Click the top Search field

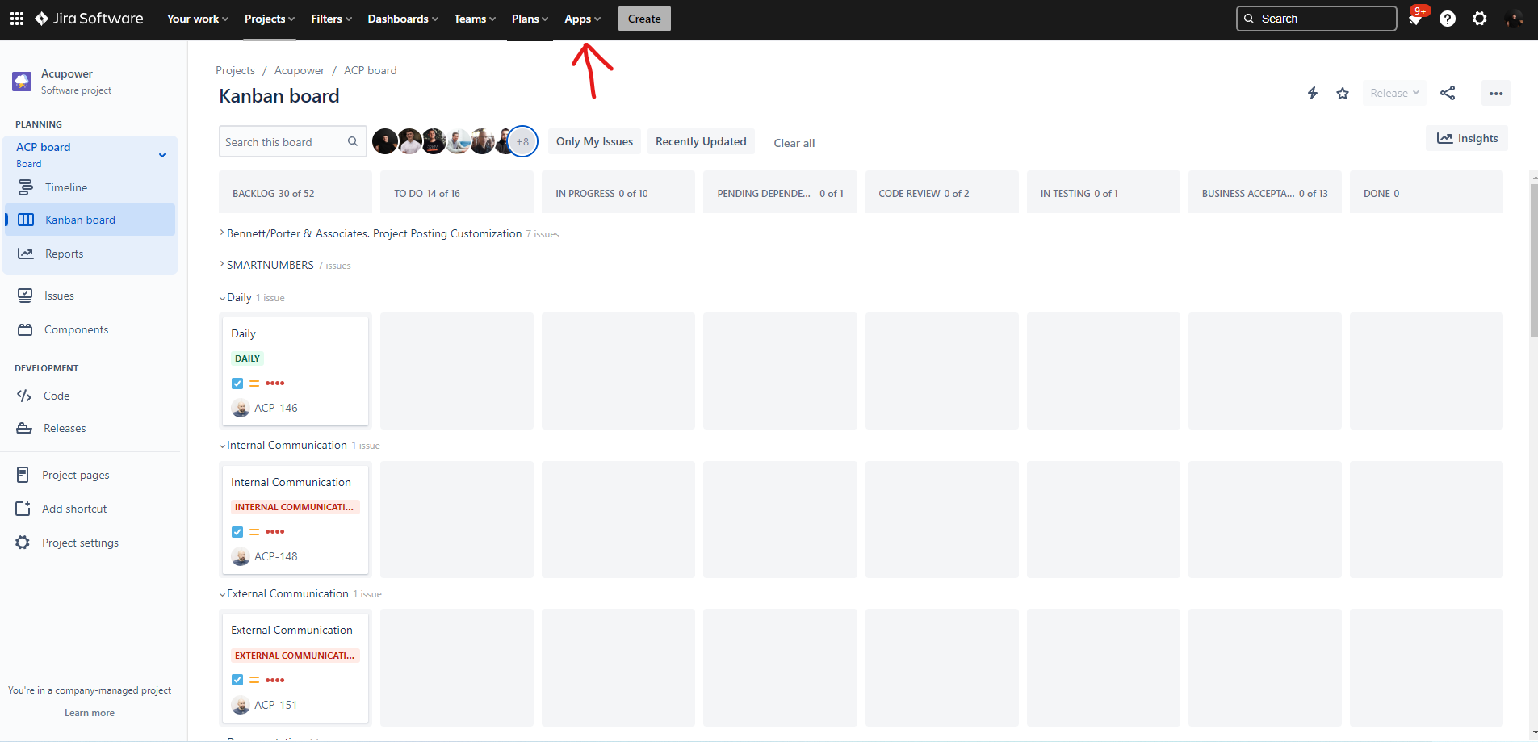pyautogui.click(x=1316, y=19)
